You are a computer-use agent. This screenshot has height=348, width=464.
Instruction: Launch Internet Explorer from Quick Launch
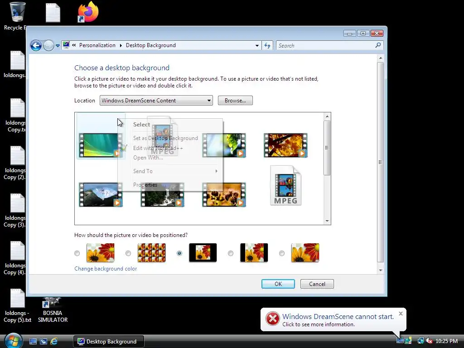(54, 342)
